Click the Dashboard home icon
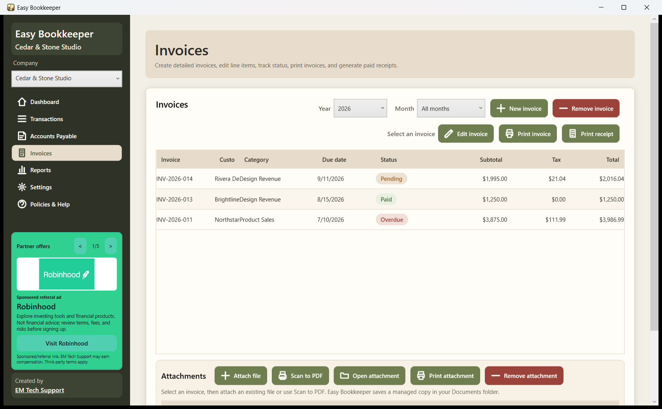Screen dimensions: 662x409 click(22, 102)
